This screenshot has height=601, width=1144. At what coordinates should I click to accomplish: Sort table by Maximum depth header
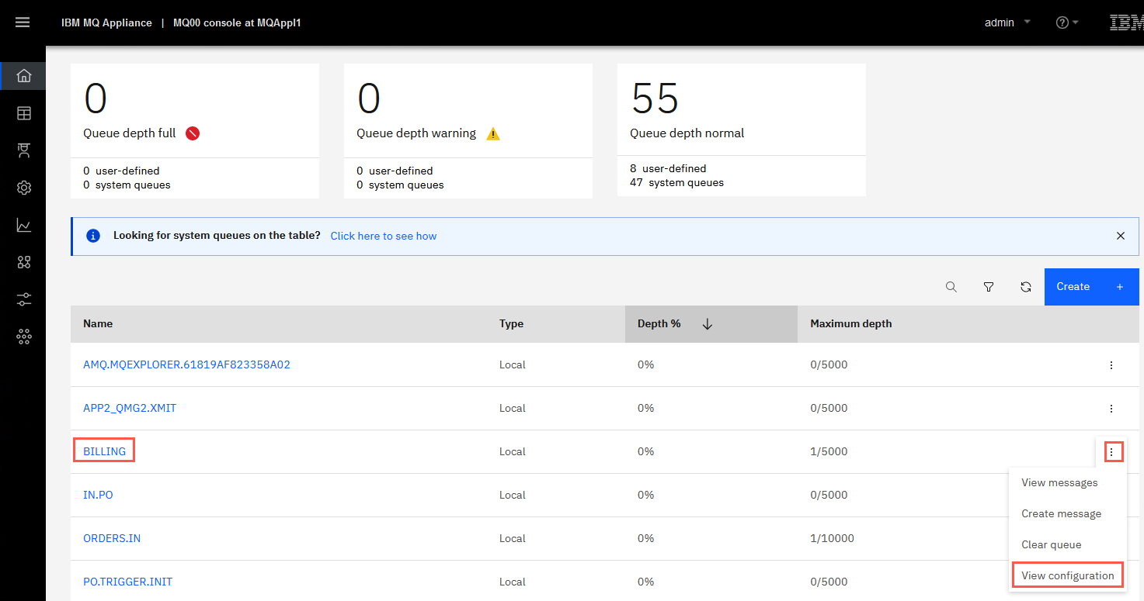click(850, 324)
